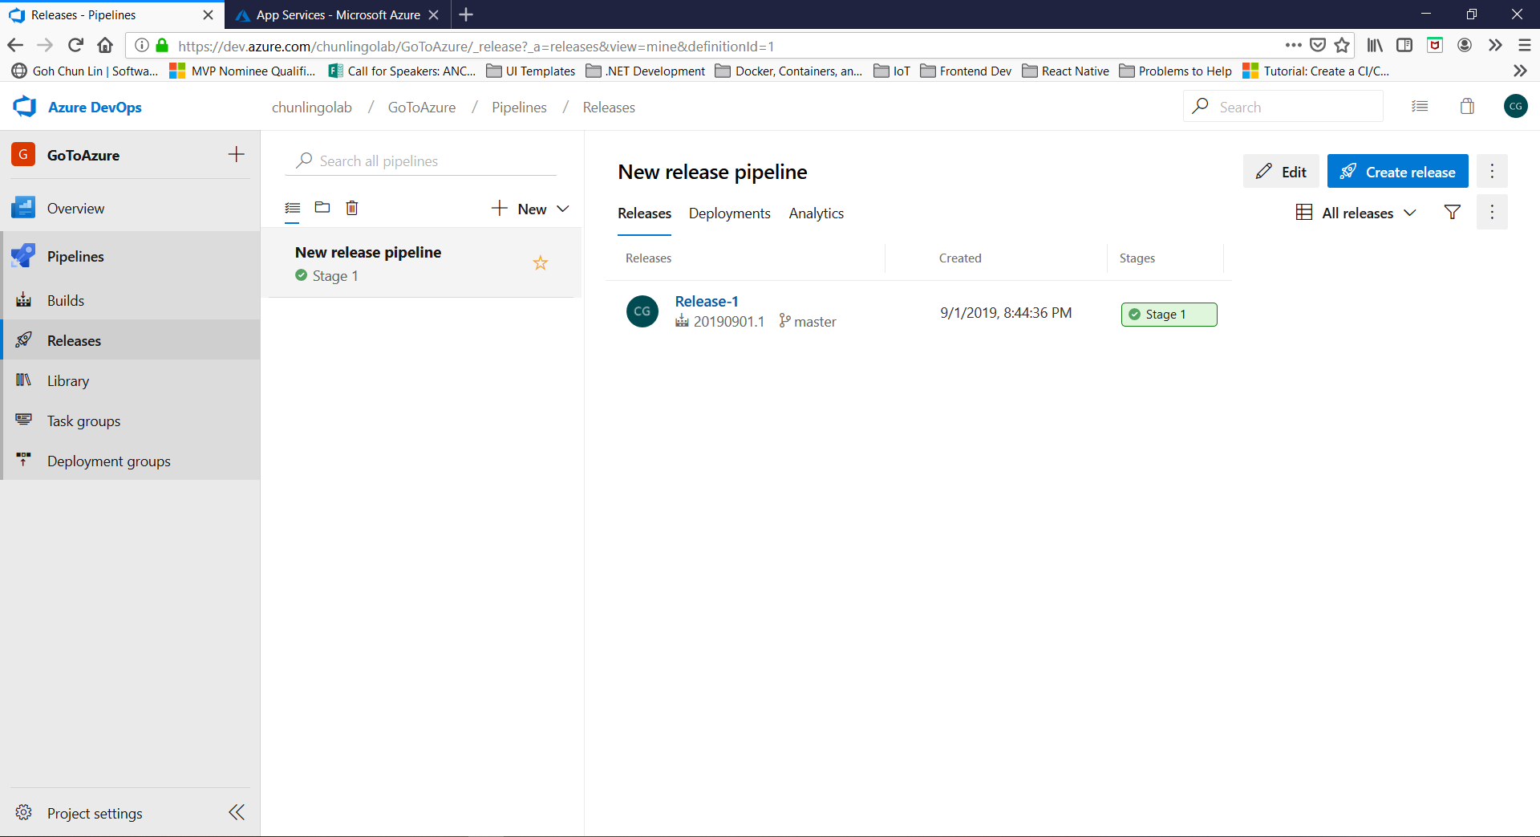Open the Marketplace shopping bag icon

[1467, 107]
